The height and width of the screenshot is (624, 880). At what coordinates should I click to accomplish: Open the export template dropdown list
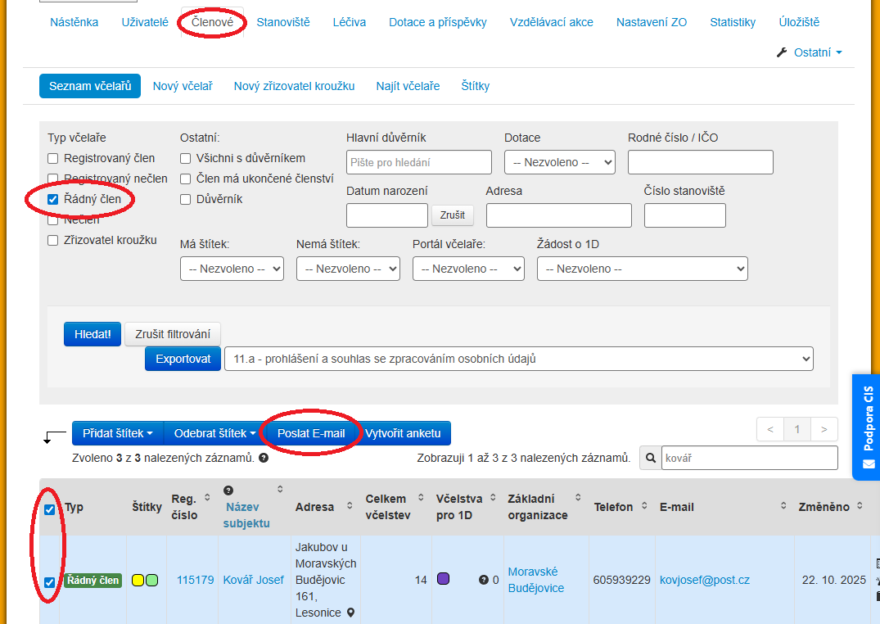[x=518, y=359]
